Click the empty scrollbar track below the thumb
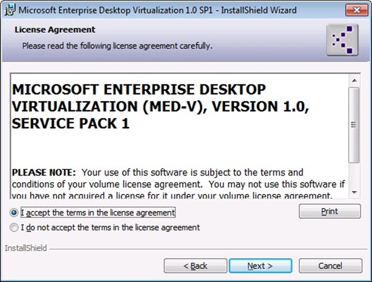 [x=354, y=175]
